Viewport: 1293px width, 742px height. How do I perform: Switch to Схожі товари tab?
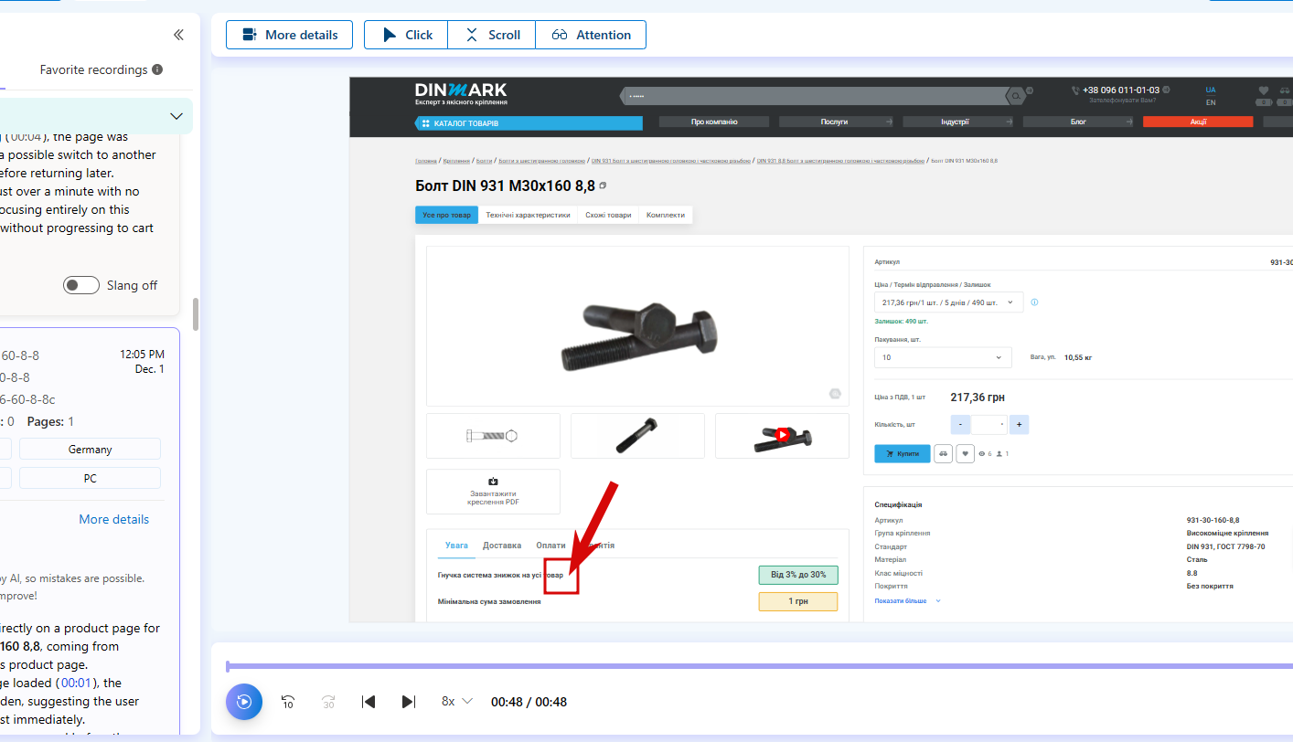coord(608,215)
